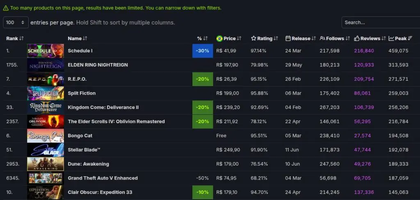
Task: Sort by discount percent column
Action: [x=202, y=39]
